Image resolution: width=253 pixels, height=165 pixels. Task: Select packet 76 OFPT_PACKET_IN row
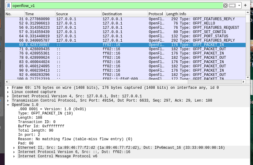tap(125, 53)
